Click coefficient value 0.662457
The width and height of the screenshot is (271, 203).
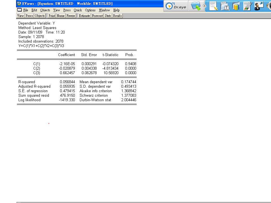[x=67, y=73]
